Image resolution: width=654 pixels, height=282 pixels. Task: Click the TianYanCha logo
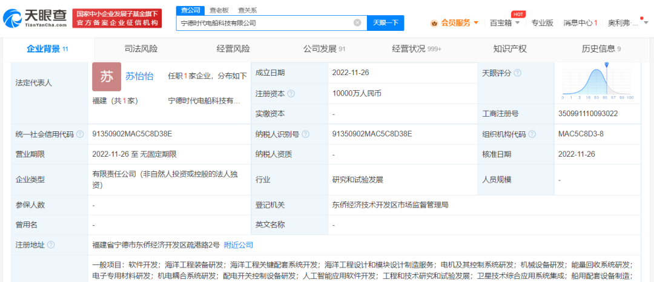tap(35, 18)
